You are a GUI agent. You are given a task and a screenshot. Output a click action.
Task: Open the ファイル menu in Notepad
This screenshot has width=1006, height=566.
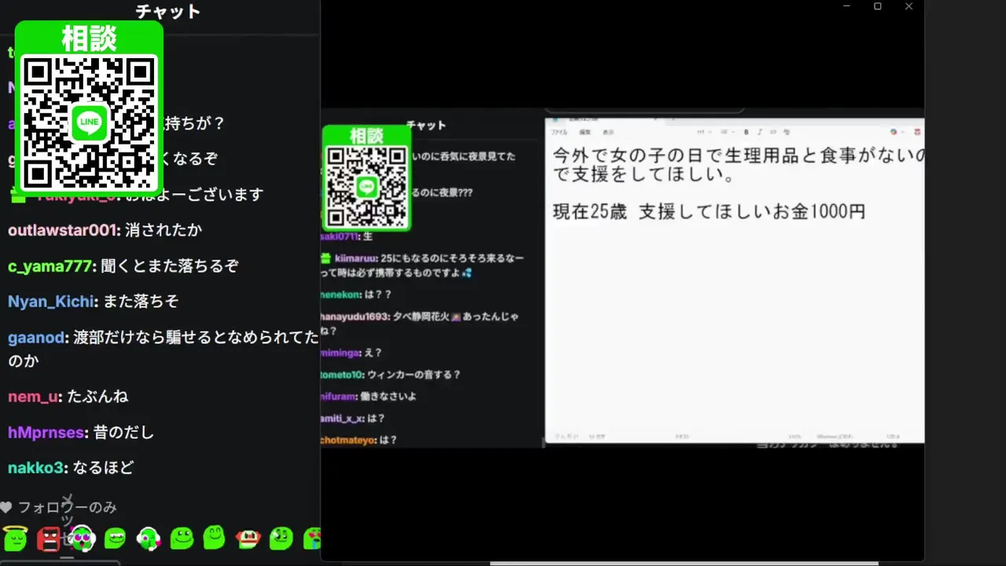point(559,132)
